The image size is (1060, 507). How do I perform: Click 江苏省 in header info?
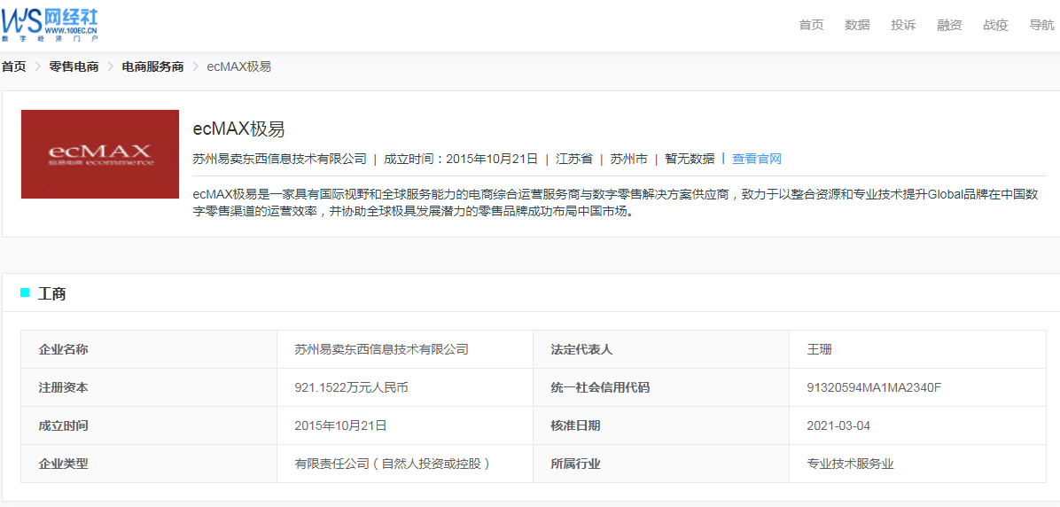pyautogui.click(x=574, y=160)
